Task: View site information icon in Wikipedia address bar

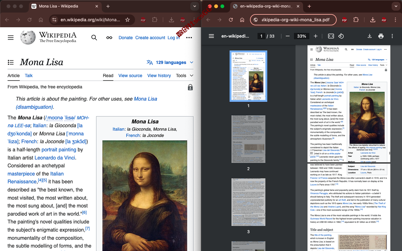Action: pyautogui.click(x=54, y=20)
